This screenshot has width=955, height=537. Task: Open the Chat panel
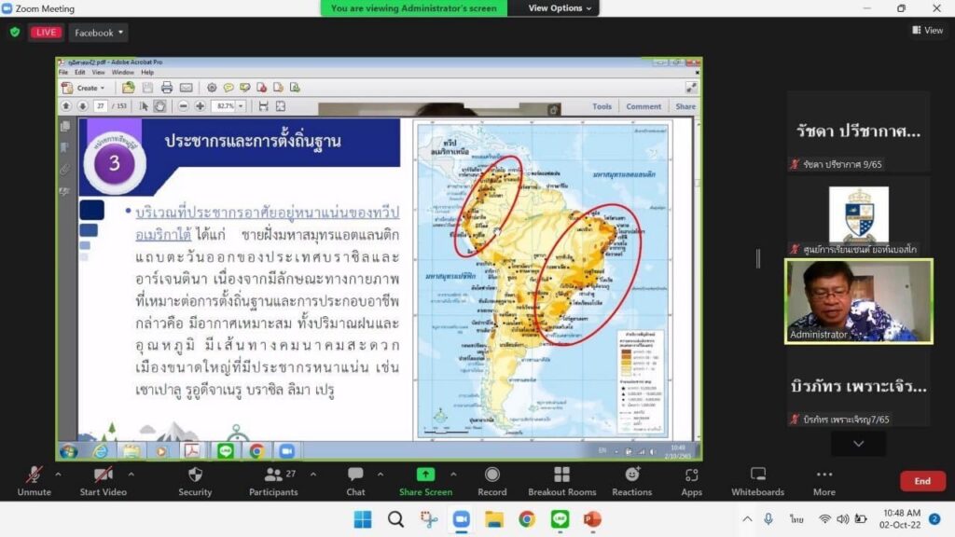[x=355, y=480]
